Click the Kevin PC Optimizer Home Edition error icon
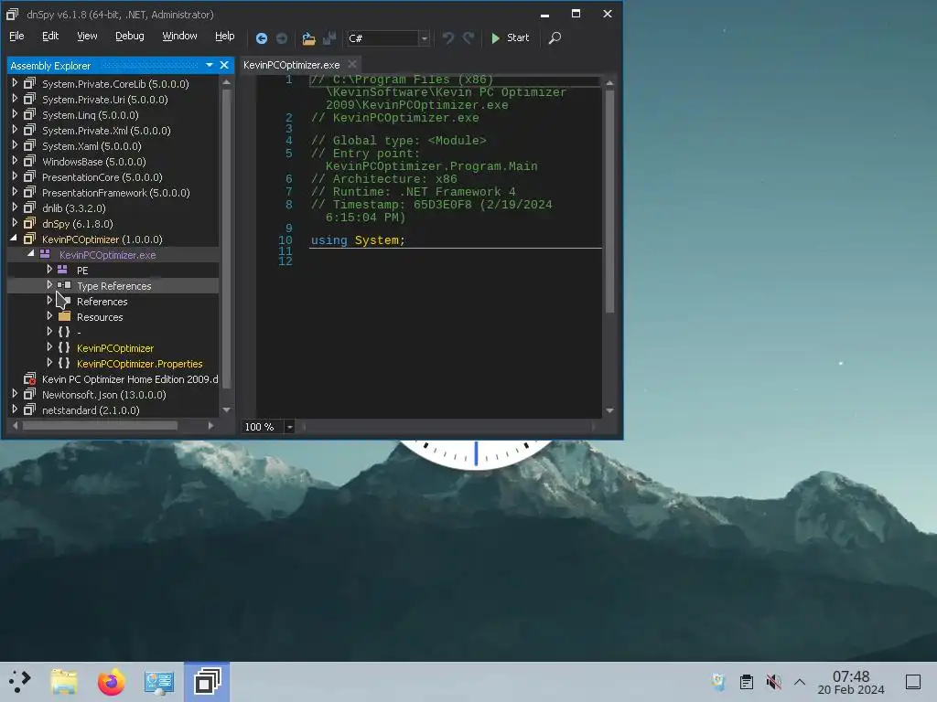The image size is (937, 702). pos(29,378)
